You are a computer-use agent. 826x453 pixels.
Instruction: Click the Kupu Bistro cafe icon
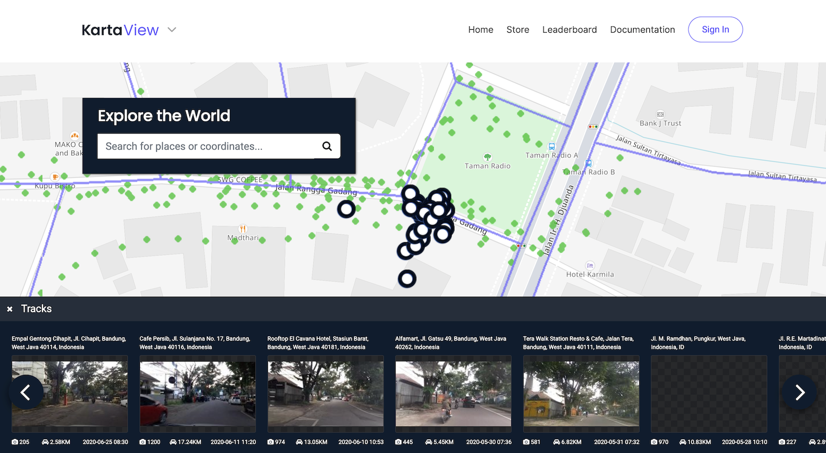coord(55,177)
